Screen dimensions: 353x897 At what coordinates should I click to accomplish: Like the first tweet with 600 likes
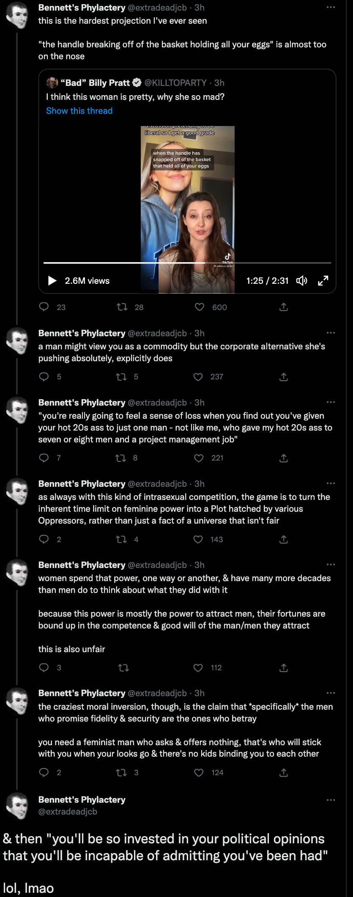(200, 307)
